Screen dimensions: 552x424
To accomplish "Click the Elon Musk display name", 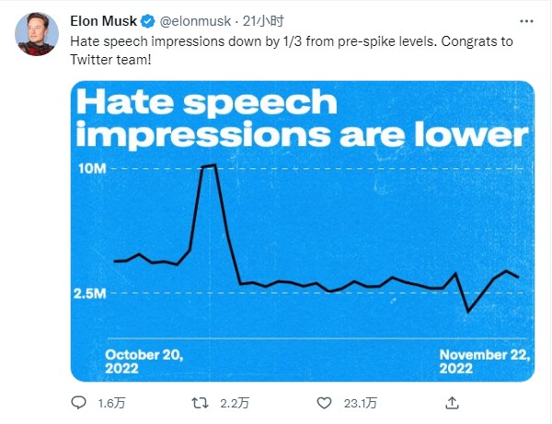I will pos(103,22).
